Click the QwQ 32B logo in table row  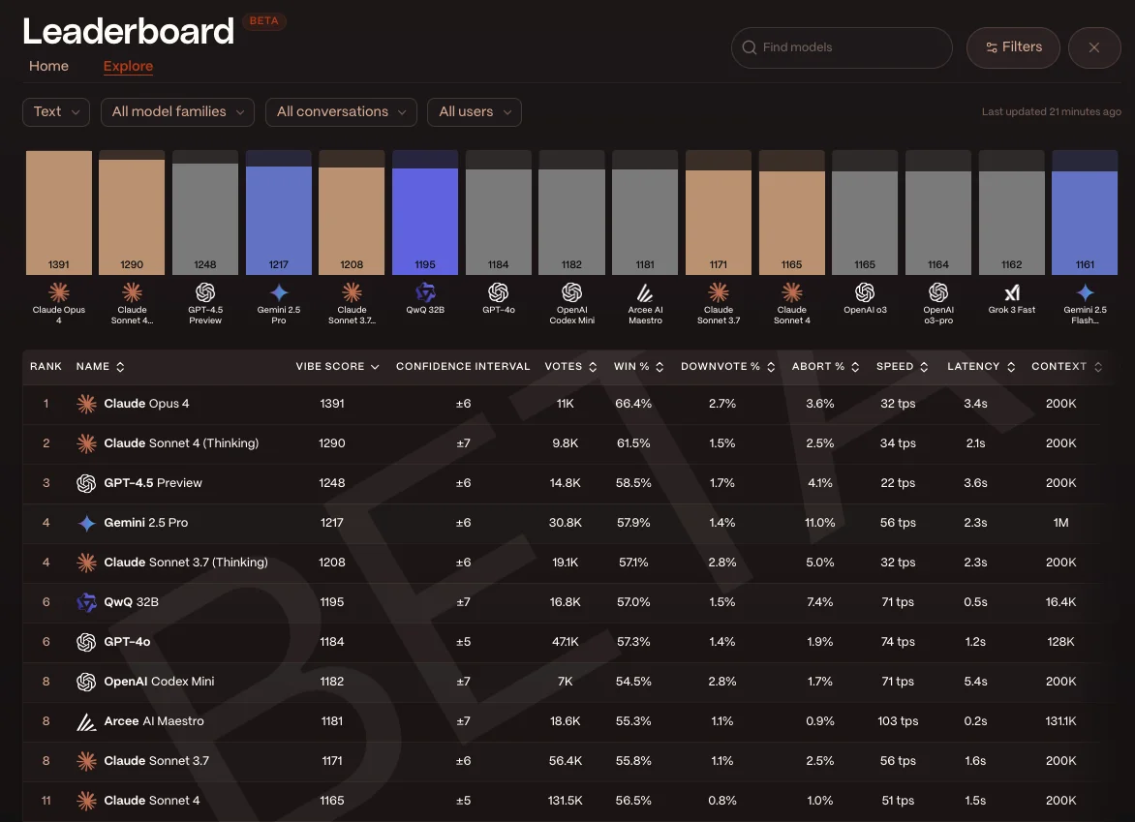click(x=86, y=602)
